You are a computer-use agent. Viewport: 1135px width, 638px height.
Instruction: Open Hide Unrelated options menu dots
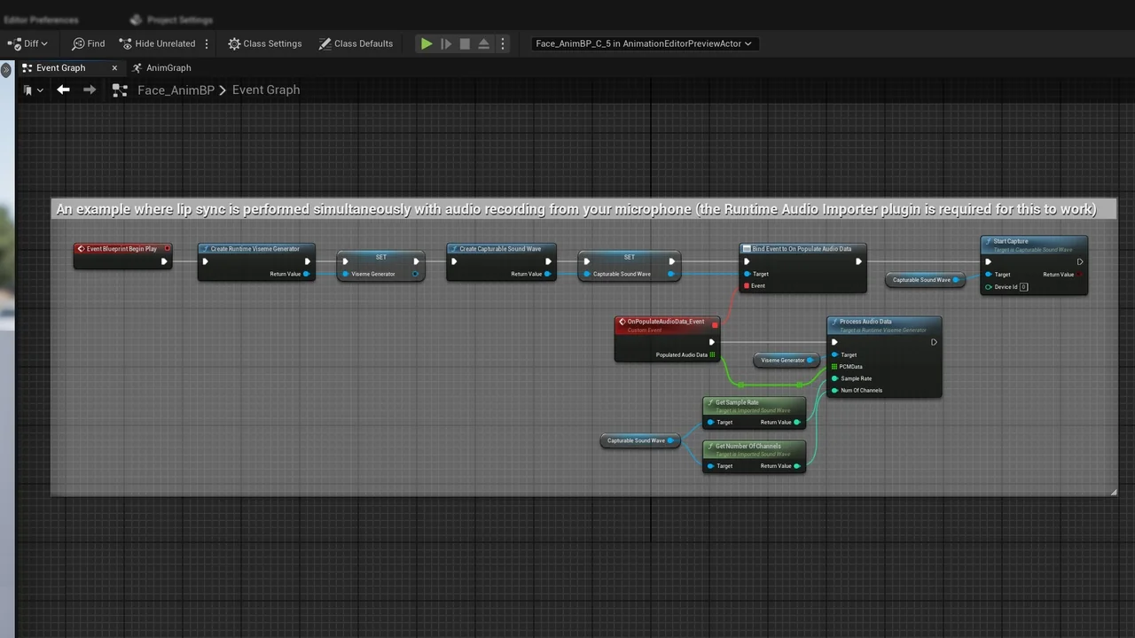207,43
